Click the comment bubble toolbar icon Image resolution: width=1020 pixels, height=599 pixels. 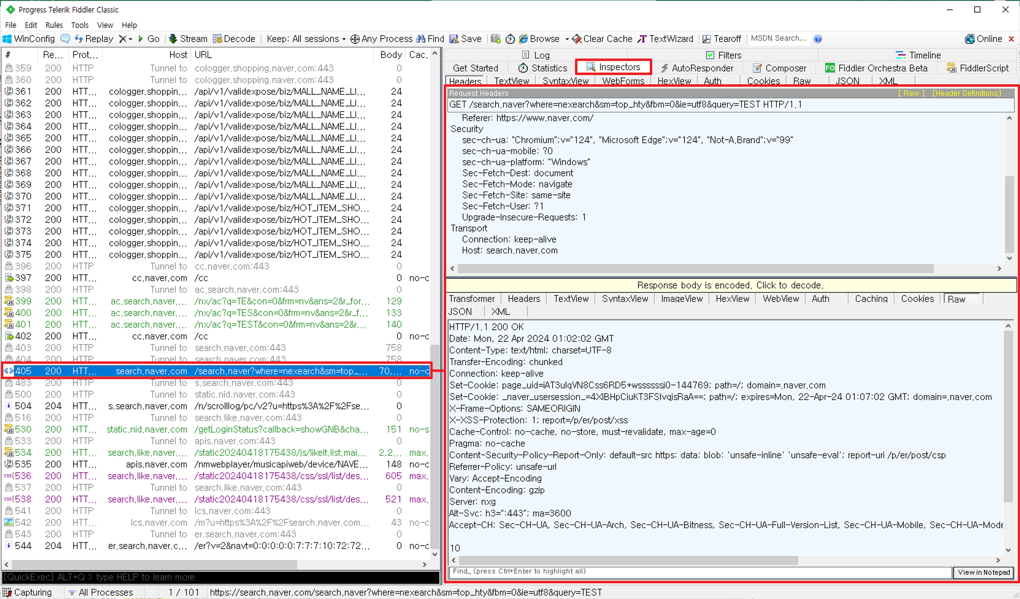[x=65, y=39]
